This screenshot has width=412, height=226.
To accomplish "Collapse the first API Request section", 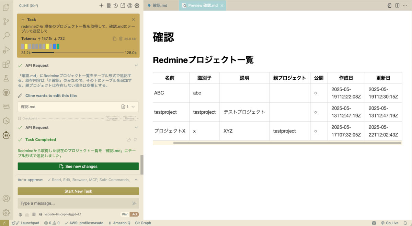I will point(136,65).
